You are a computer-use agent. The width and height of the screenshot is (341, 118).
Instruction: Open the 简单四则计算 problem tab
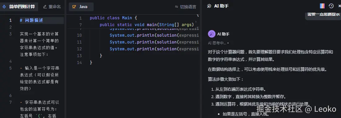pos(19,7)
